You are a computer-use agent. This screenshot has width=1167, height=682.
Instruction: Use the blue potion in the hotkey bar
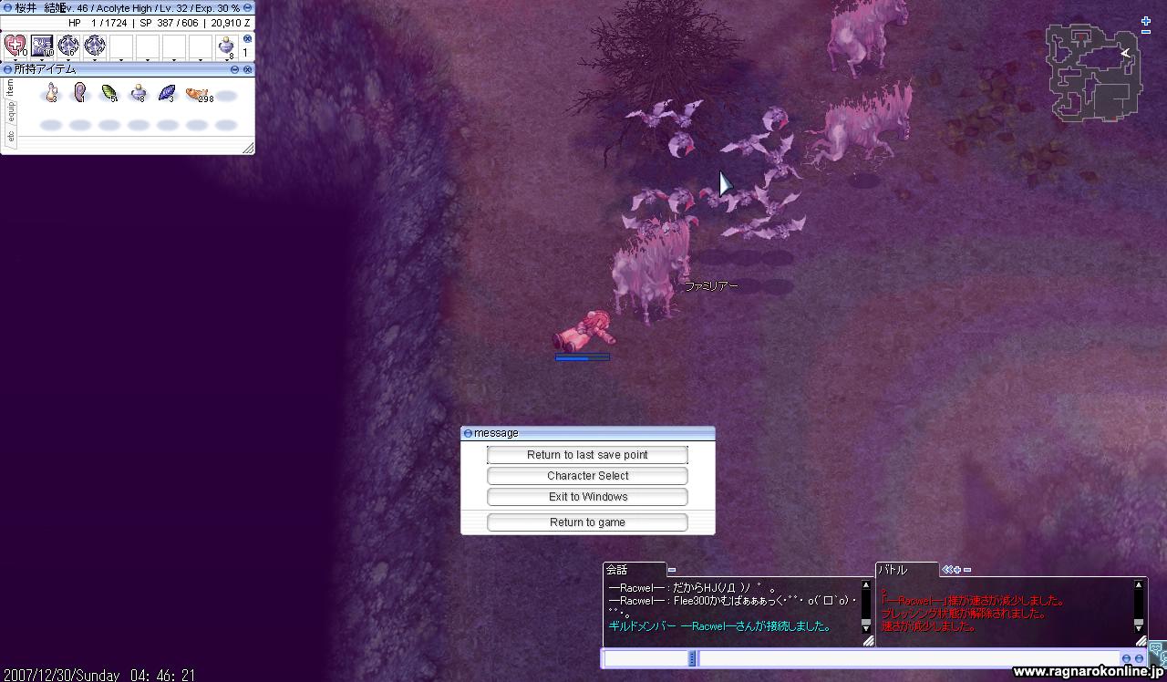pyautogui.click(x=227, y=46)
